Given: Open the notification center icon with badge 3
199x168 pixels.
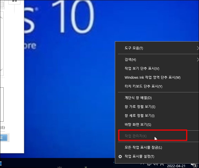Looking at the screenshot, I should pos(194,165).
